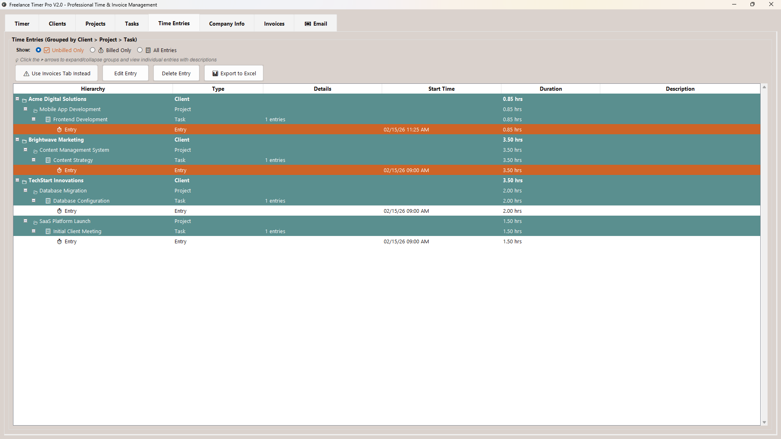Click the scrollbar down arrow of entries list
The width and height of the screenshot is (781, 439).
(x=764, y=422)
